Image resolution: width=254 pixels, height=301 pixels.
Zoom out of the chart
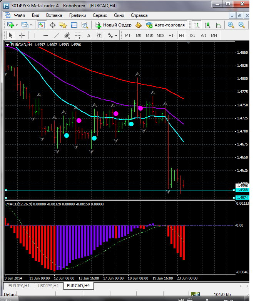click(242, 25)
